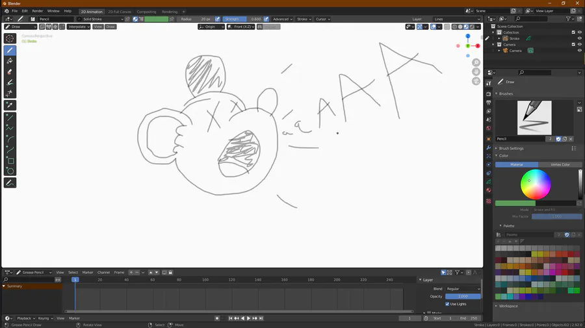Select the Draw pencil tool
Viewport: 585px width, 328px height.
[x=10, y=50]
